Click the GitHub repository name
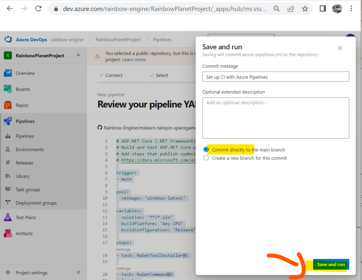The height and width of the screenshot is (280, 362). point(150,128)
